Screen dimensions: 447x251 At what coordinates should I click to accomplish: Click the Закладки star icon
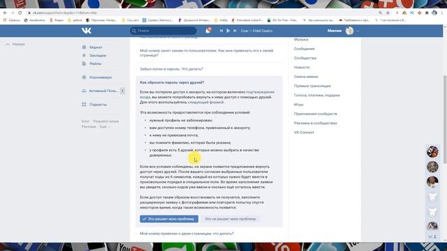[84, 56]
